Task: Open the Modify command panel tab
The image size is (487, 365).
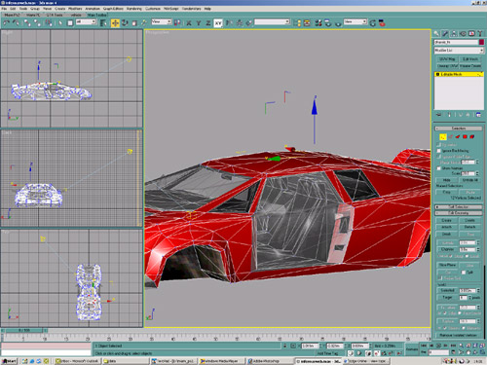Action: click(445, 33)
